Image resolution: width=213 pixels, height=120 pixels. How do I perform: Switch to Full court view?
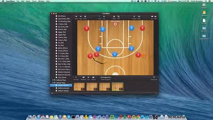pos(152,17)
